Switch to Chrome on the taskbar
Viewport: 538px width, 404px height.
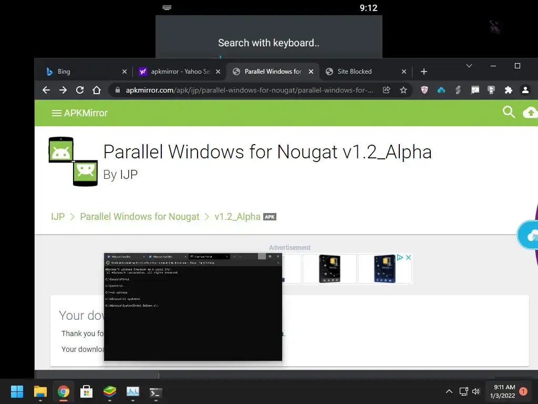(63, 391)
